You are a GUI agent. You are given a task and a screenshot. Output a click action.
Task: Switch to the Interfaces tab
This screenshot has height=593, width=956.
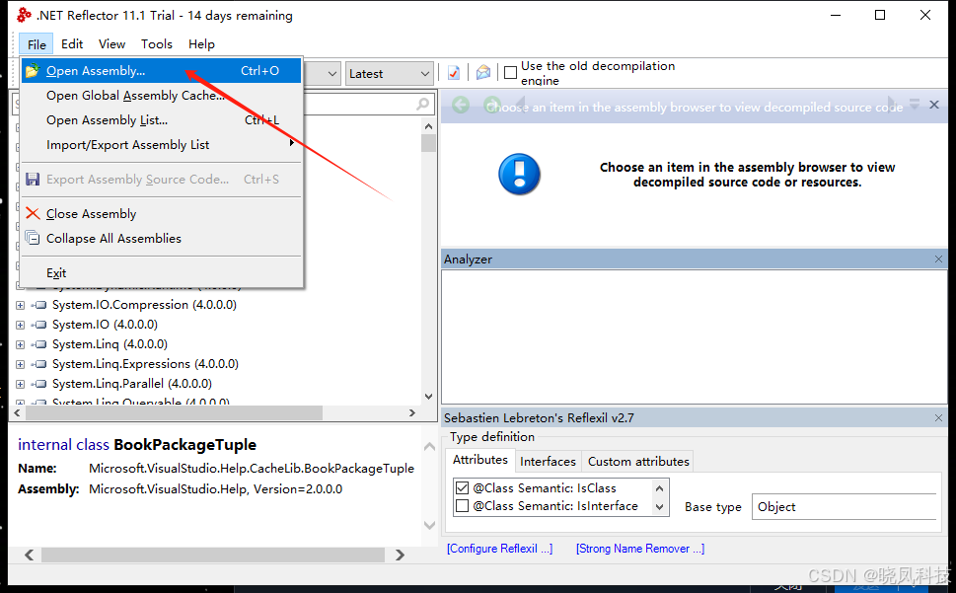548,462
